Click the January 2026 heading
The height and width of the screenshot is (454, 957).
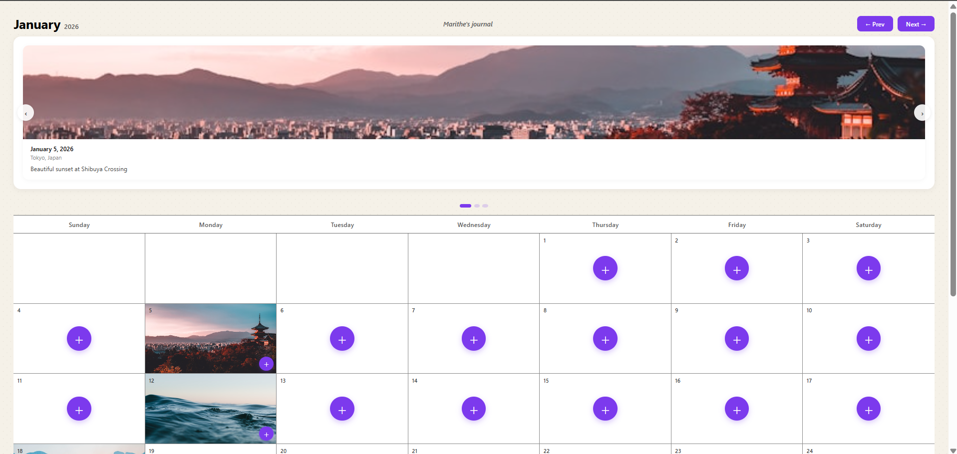(46, 25)
